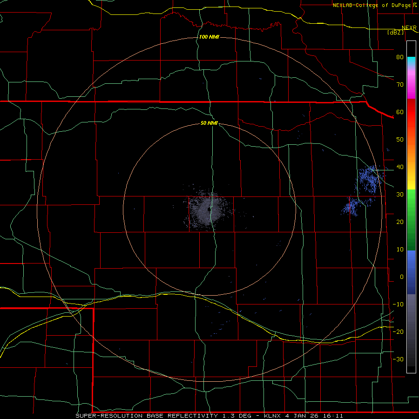Click the 100 NMI range ring label

point(209,37)
